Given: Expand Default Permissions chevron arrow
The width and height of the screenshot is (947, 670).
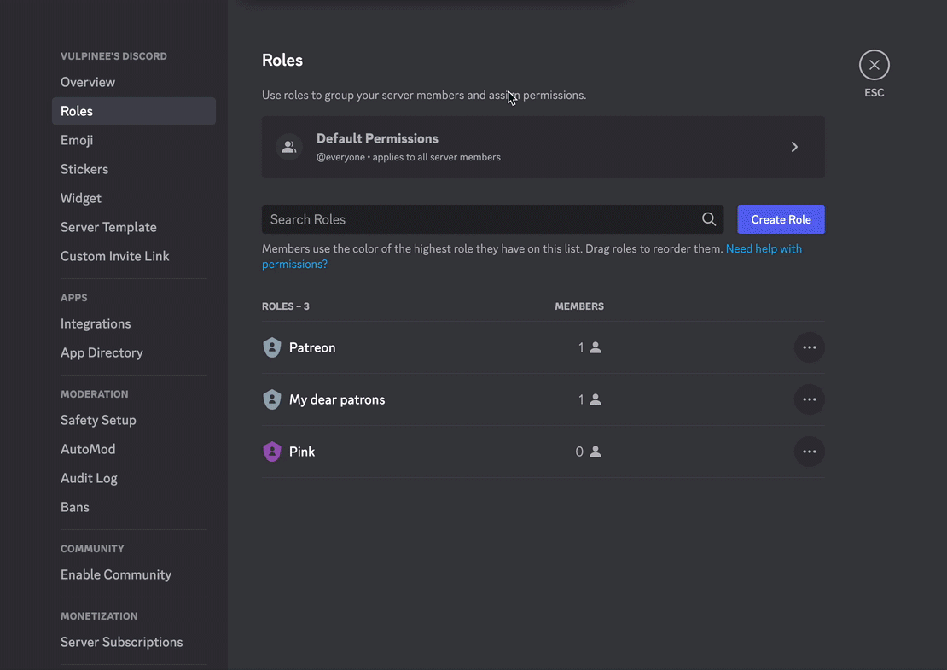Looking at the screenshot, I should click(794, 147).
